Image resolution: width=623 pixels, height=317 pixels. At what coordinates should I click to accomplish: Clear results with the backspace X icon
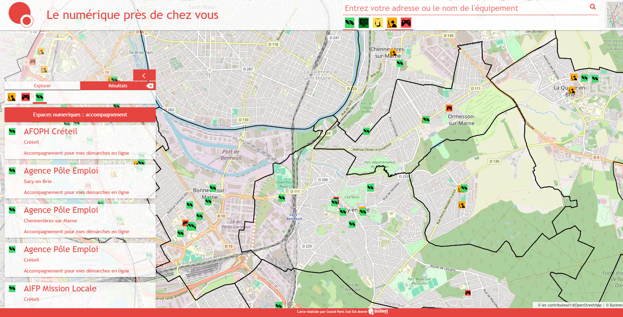pyautogui.click(x=150, y=86)
